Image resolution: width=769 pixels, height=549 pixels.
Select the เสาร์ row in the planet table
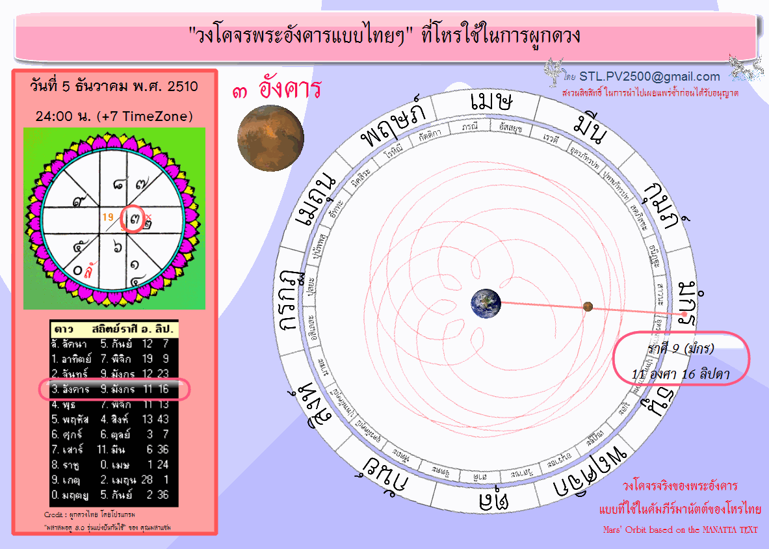coord(114,450)
